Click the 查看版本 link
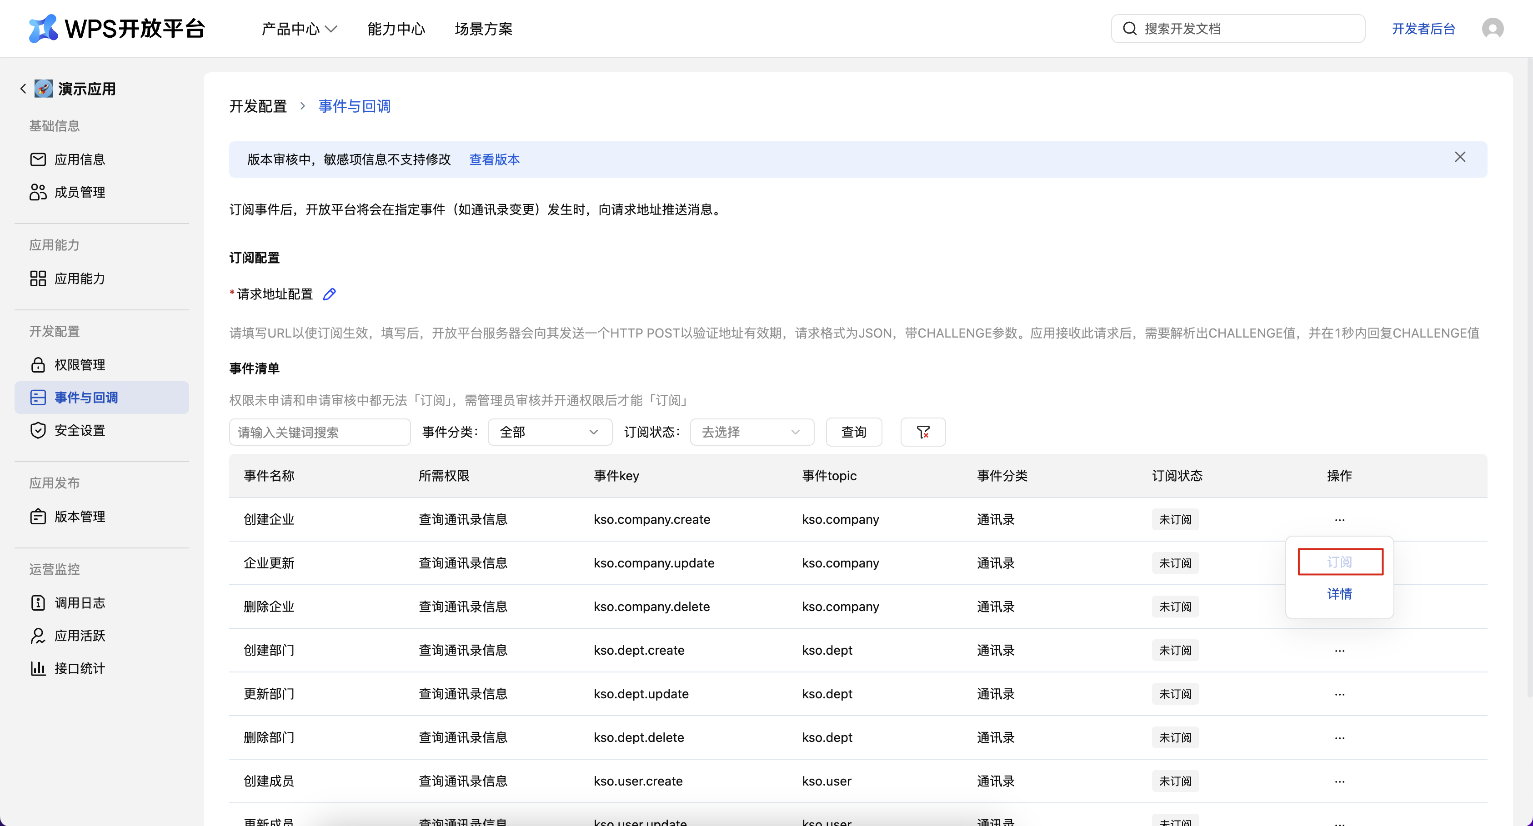Viewport: 1533px width, 826px height. point(494,159)
